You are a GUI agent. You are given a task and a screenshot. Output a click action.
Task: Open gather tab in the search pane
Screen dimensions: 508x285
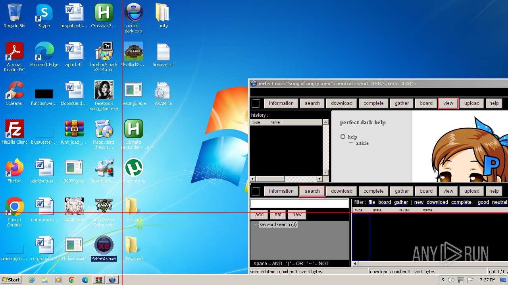tap(402, 191)
